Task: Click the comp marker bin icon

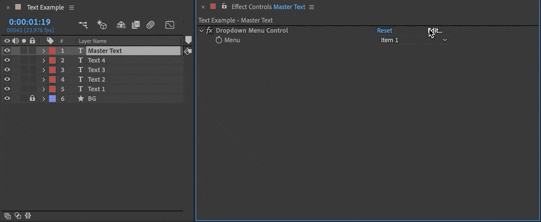Action: click(x=188, y=40)
